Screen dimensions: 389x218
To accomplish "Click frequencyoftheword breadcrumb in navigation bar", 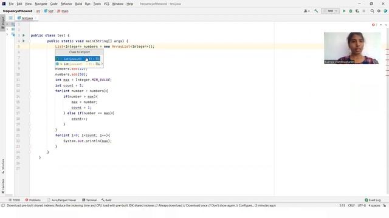I will tap(18, 11).
